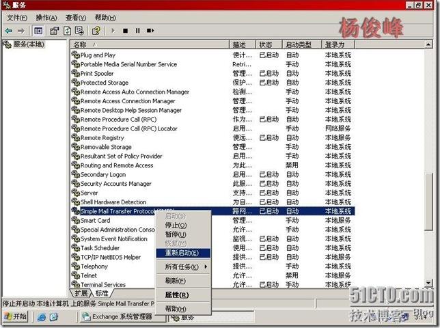Switch to the 扩展 tab
Screen dimensions: 440x328
(x=81, y=293)
